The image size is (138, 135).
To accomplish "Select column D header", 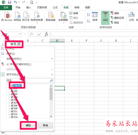I will point(57,41).
